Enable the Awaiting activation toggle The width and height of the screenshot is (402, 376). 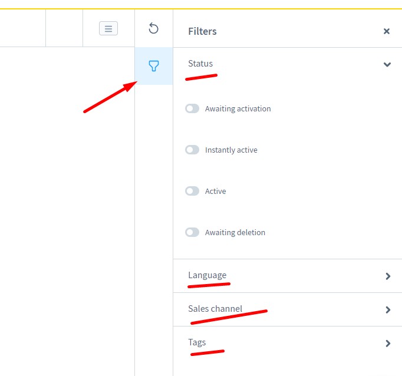(192, 108)
